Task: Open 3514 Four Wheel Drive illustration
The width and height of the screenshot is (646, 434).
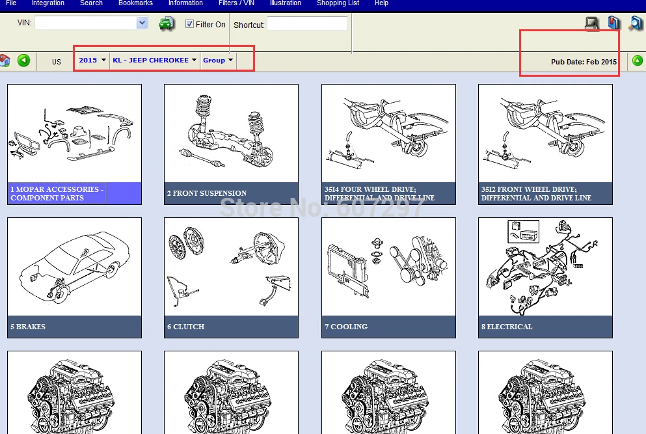Action: (x=388, y=133)
